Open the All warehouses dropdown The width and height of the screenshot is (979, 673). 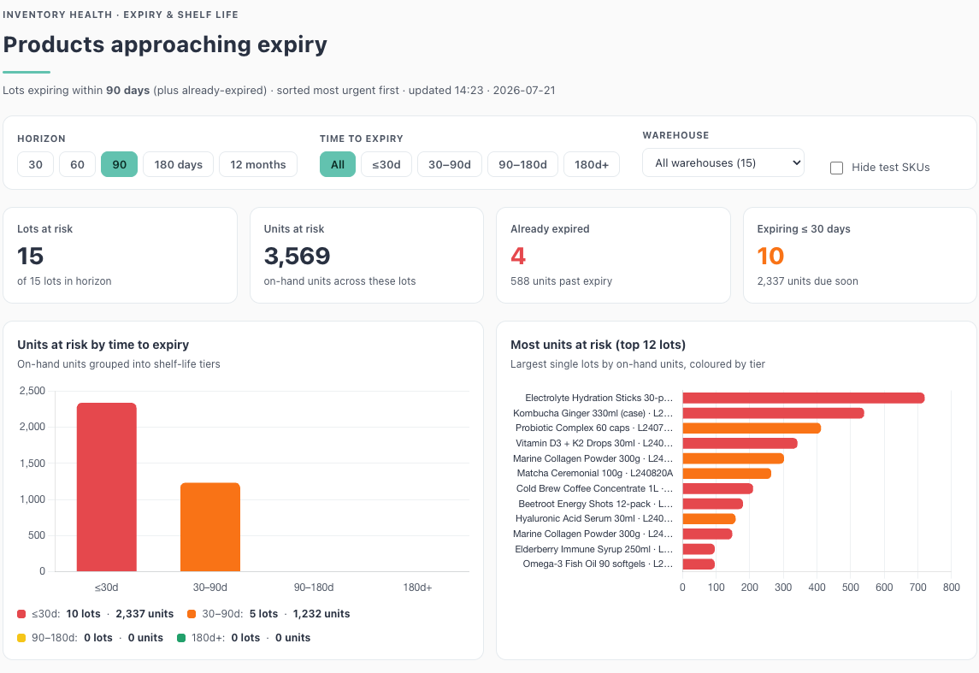(723, 163)
